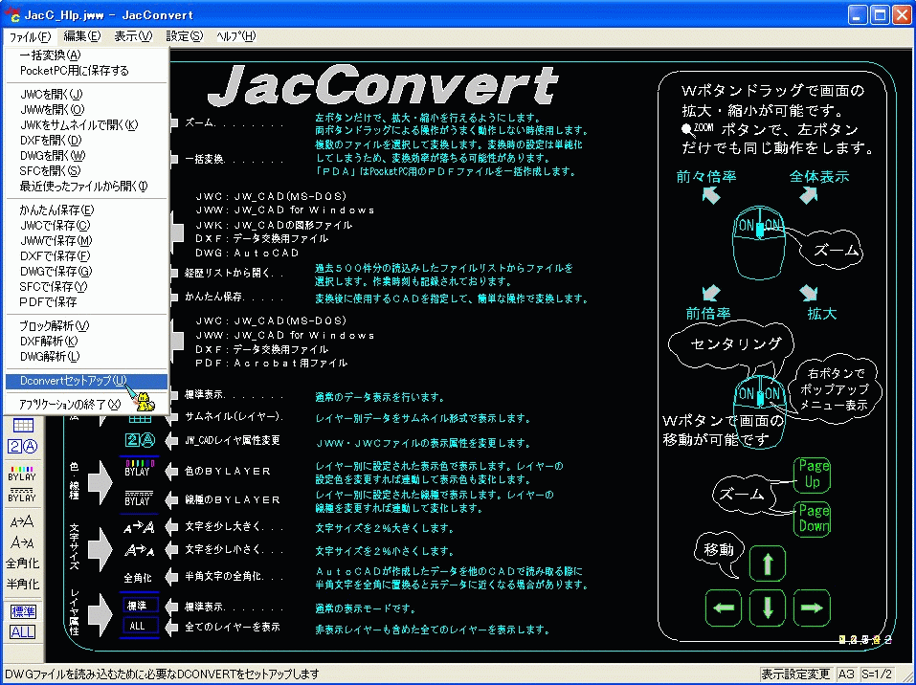Click the JacConvert app icon in title bar
This screenshot has height=685, width=916.
(12, 14)
